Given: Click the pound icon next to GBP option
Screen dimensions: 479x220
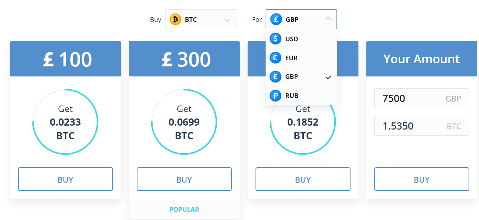Looking at the screenshot, I should [275, 76].
